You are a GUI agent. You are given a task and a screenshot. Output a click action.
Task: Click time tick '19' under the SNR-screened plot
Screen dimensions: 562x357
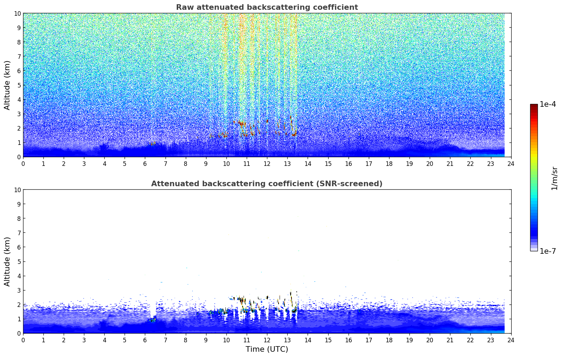(x=409, y=340)
